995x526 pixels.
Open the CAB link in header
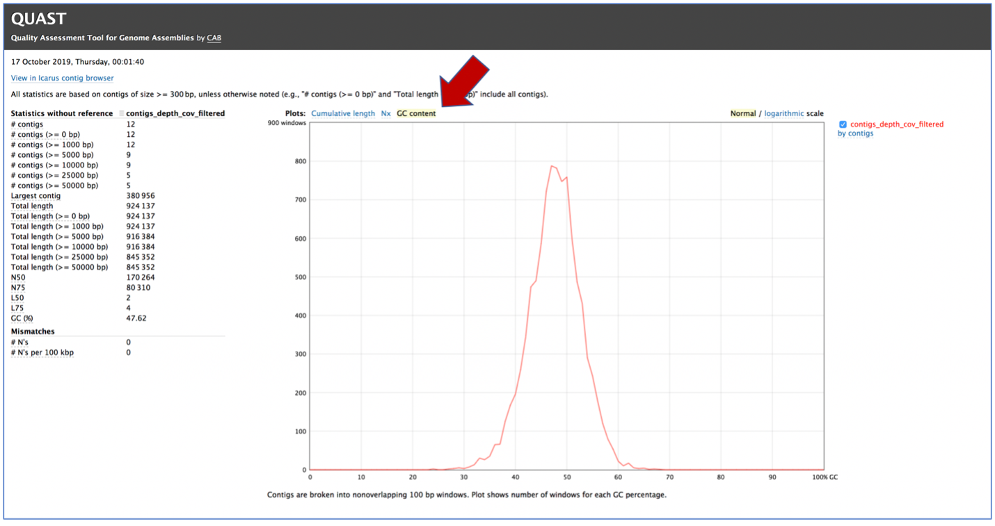(214, 38)
